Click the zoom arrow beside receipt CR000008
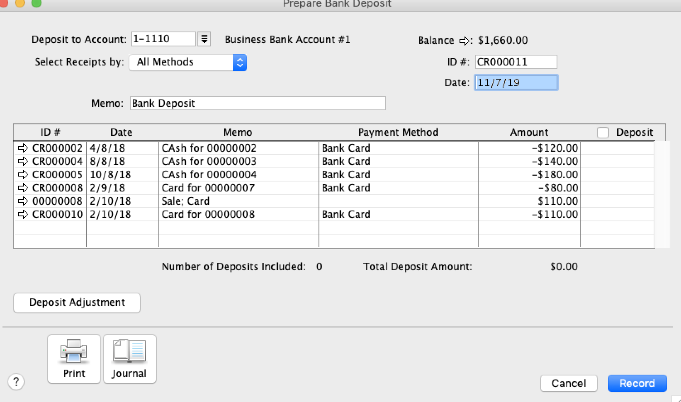 pyautogui.click(x=23, y=188)
